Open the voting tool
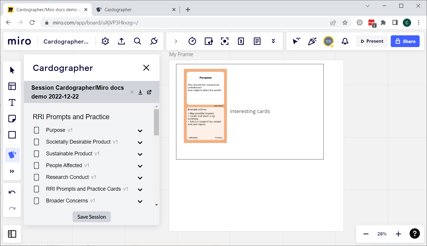The height and width of the screenshot is (246, 427). pos(209,41)
